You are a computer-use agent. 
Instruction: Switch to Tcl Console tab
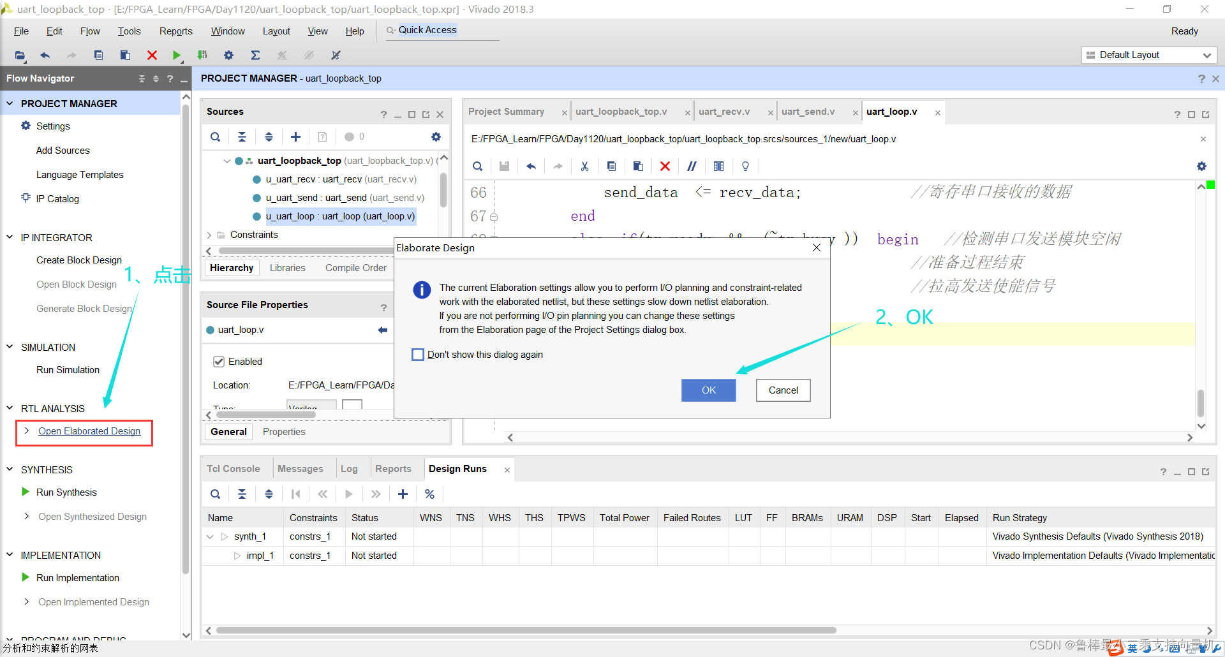[233, 469]
